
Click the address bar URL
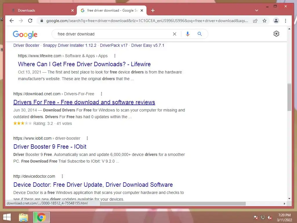pos(147,21)
